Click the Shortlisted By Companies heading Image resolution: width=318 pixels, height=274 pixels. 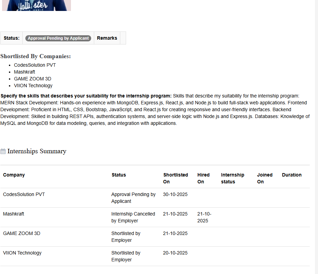coord(36,56)
